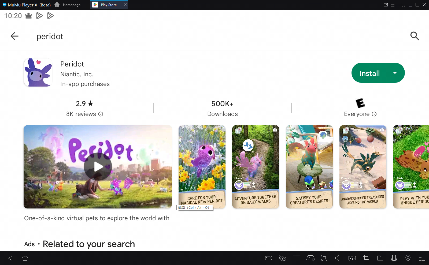429x265 pixels.
Task: Open the 'Play with your unique Peridot' screenshot
Action: click(411, 167)
